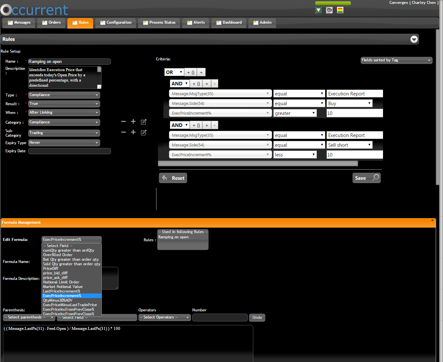Click the red-yellow-green gradient status icon
Viewport: 443px width, 362px height.
pos(340,10)
